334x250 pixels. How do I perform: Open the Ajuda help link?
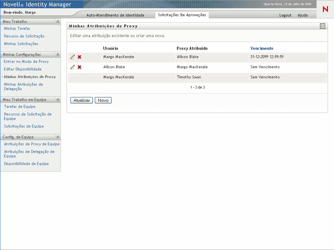pyautogui.click(x=303, y=15)
